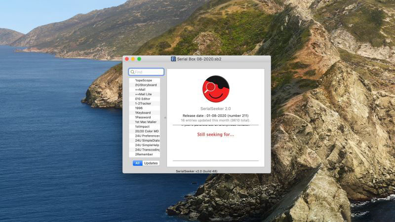Click the Find search field
The image size is (395, 222).
click(x=146, y=72)
